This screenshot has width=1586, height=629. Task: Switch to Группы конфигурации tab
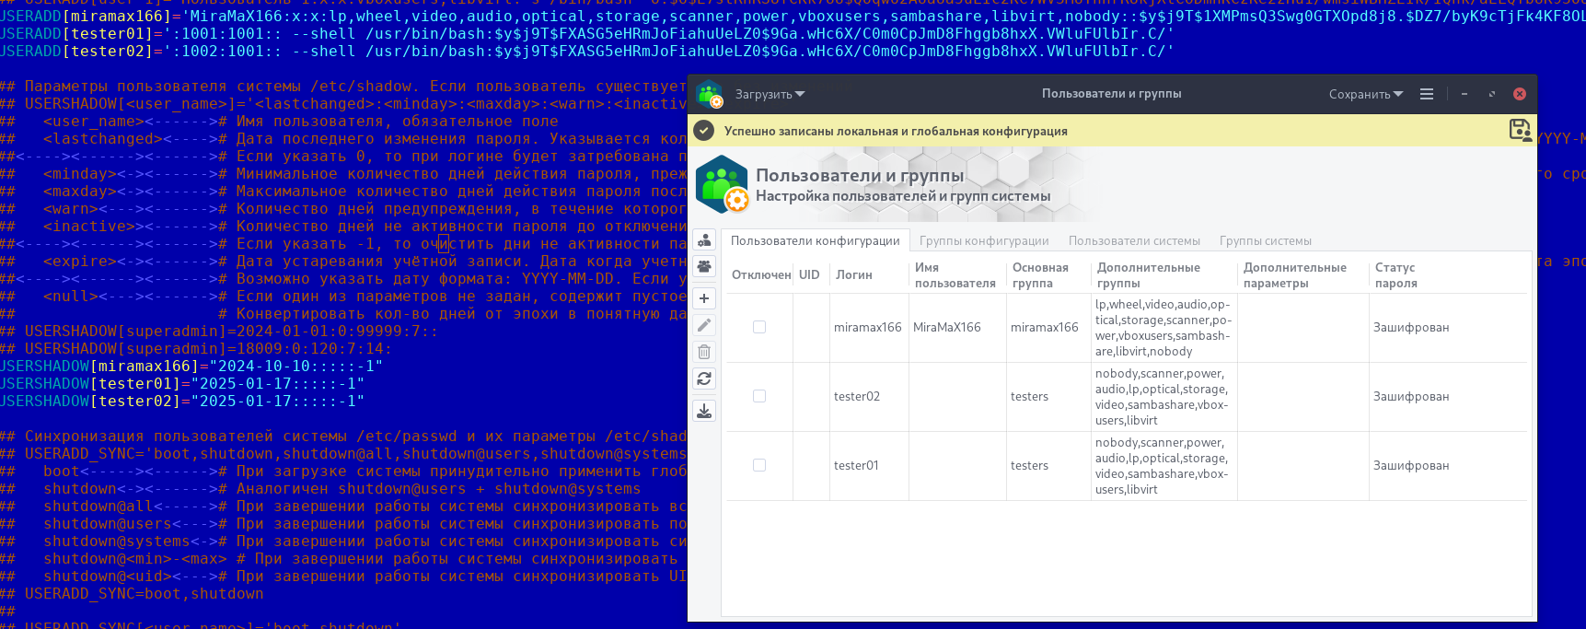tap(984, 240)
